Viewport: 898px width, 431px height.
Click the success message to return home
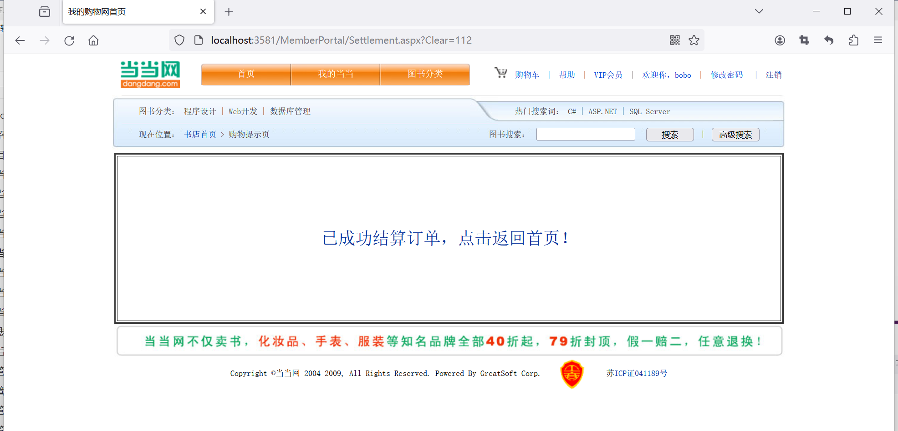445,238
